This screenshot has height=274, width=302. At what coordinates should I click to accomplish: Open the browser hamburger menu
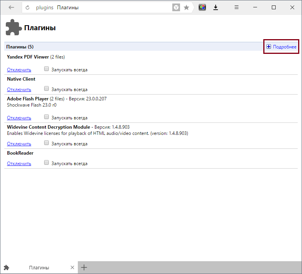(x=237, y=7)
